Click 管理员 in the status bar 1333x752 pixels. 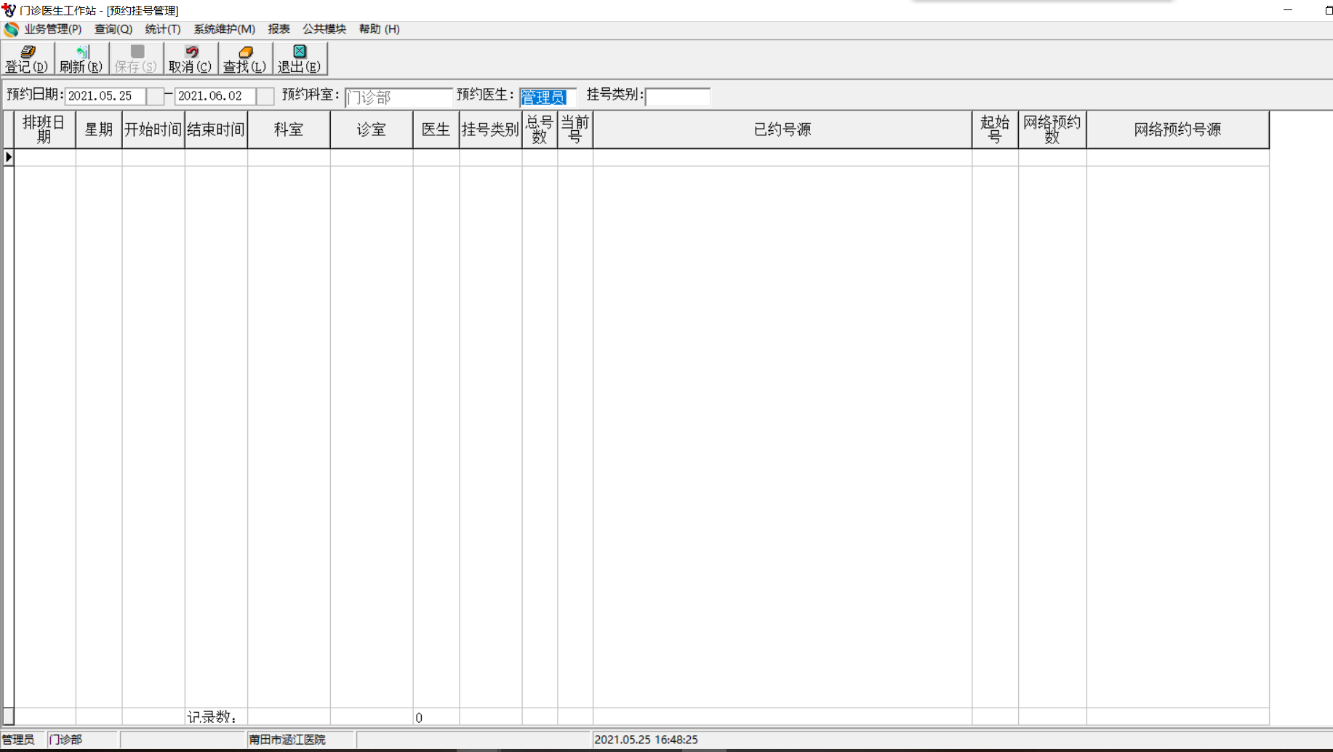point(18,740)
